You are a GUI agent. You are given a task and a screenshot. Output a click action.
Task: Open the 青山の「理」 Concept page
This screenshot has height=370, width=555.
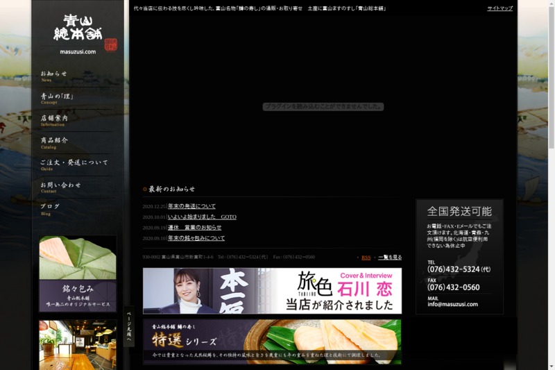click(57, 98)
